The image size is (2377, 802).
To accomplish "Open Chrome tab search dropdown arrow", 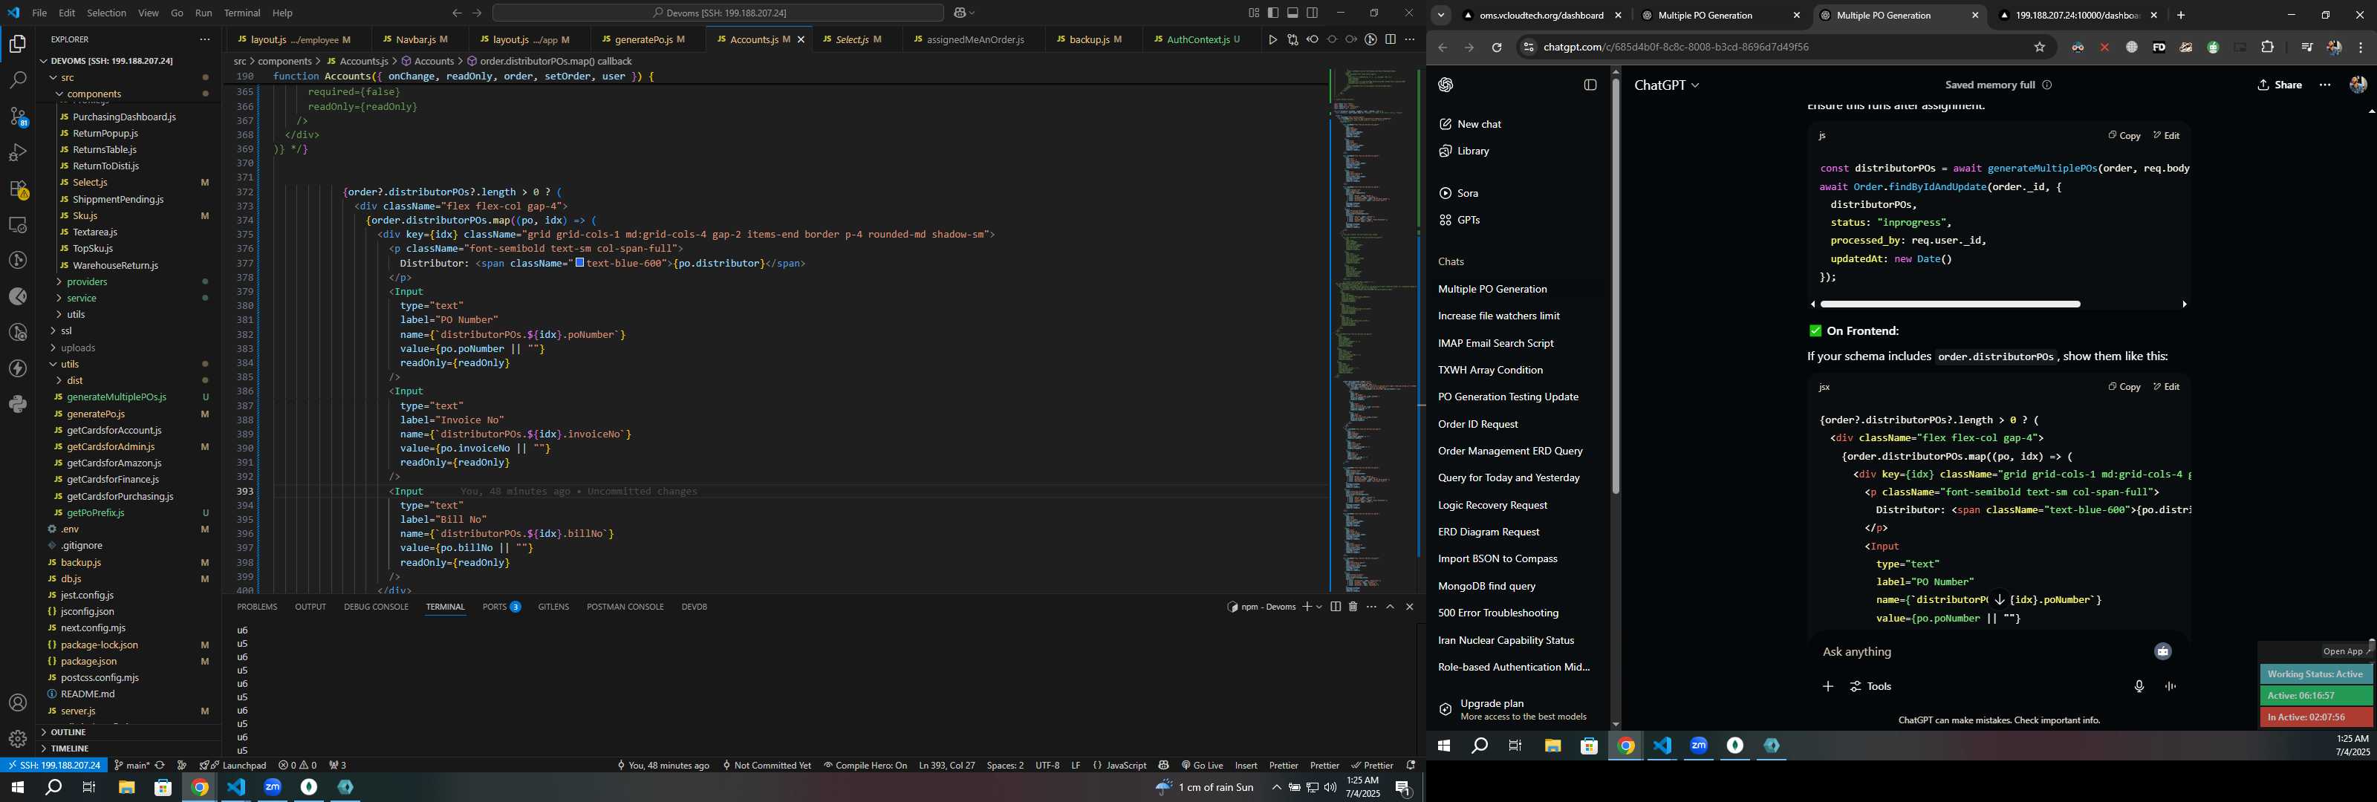I will [x=1441, y=15].
